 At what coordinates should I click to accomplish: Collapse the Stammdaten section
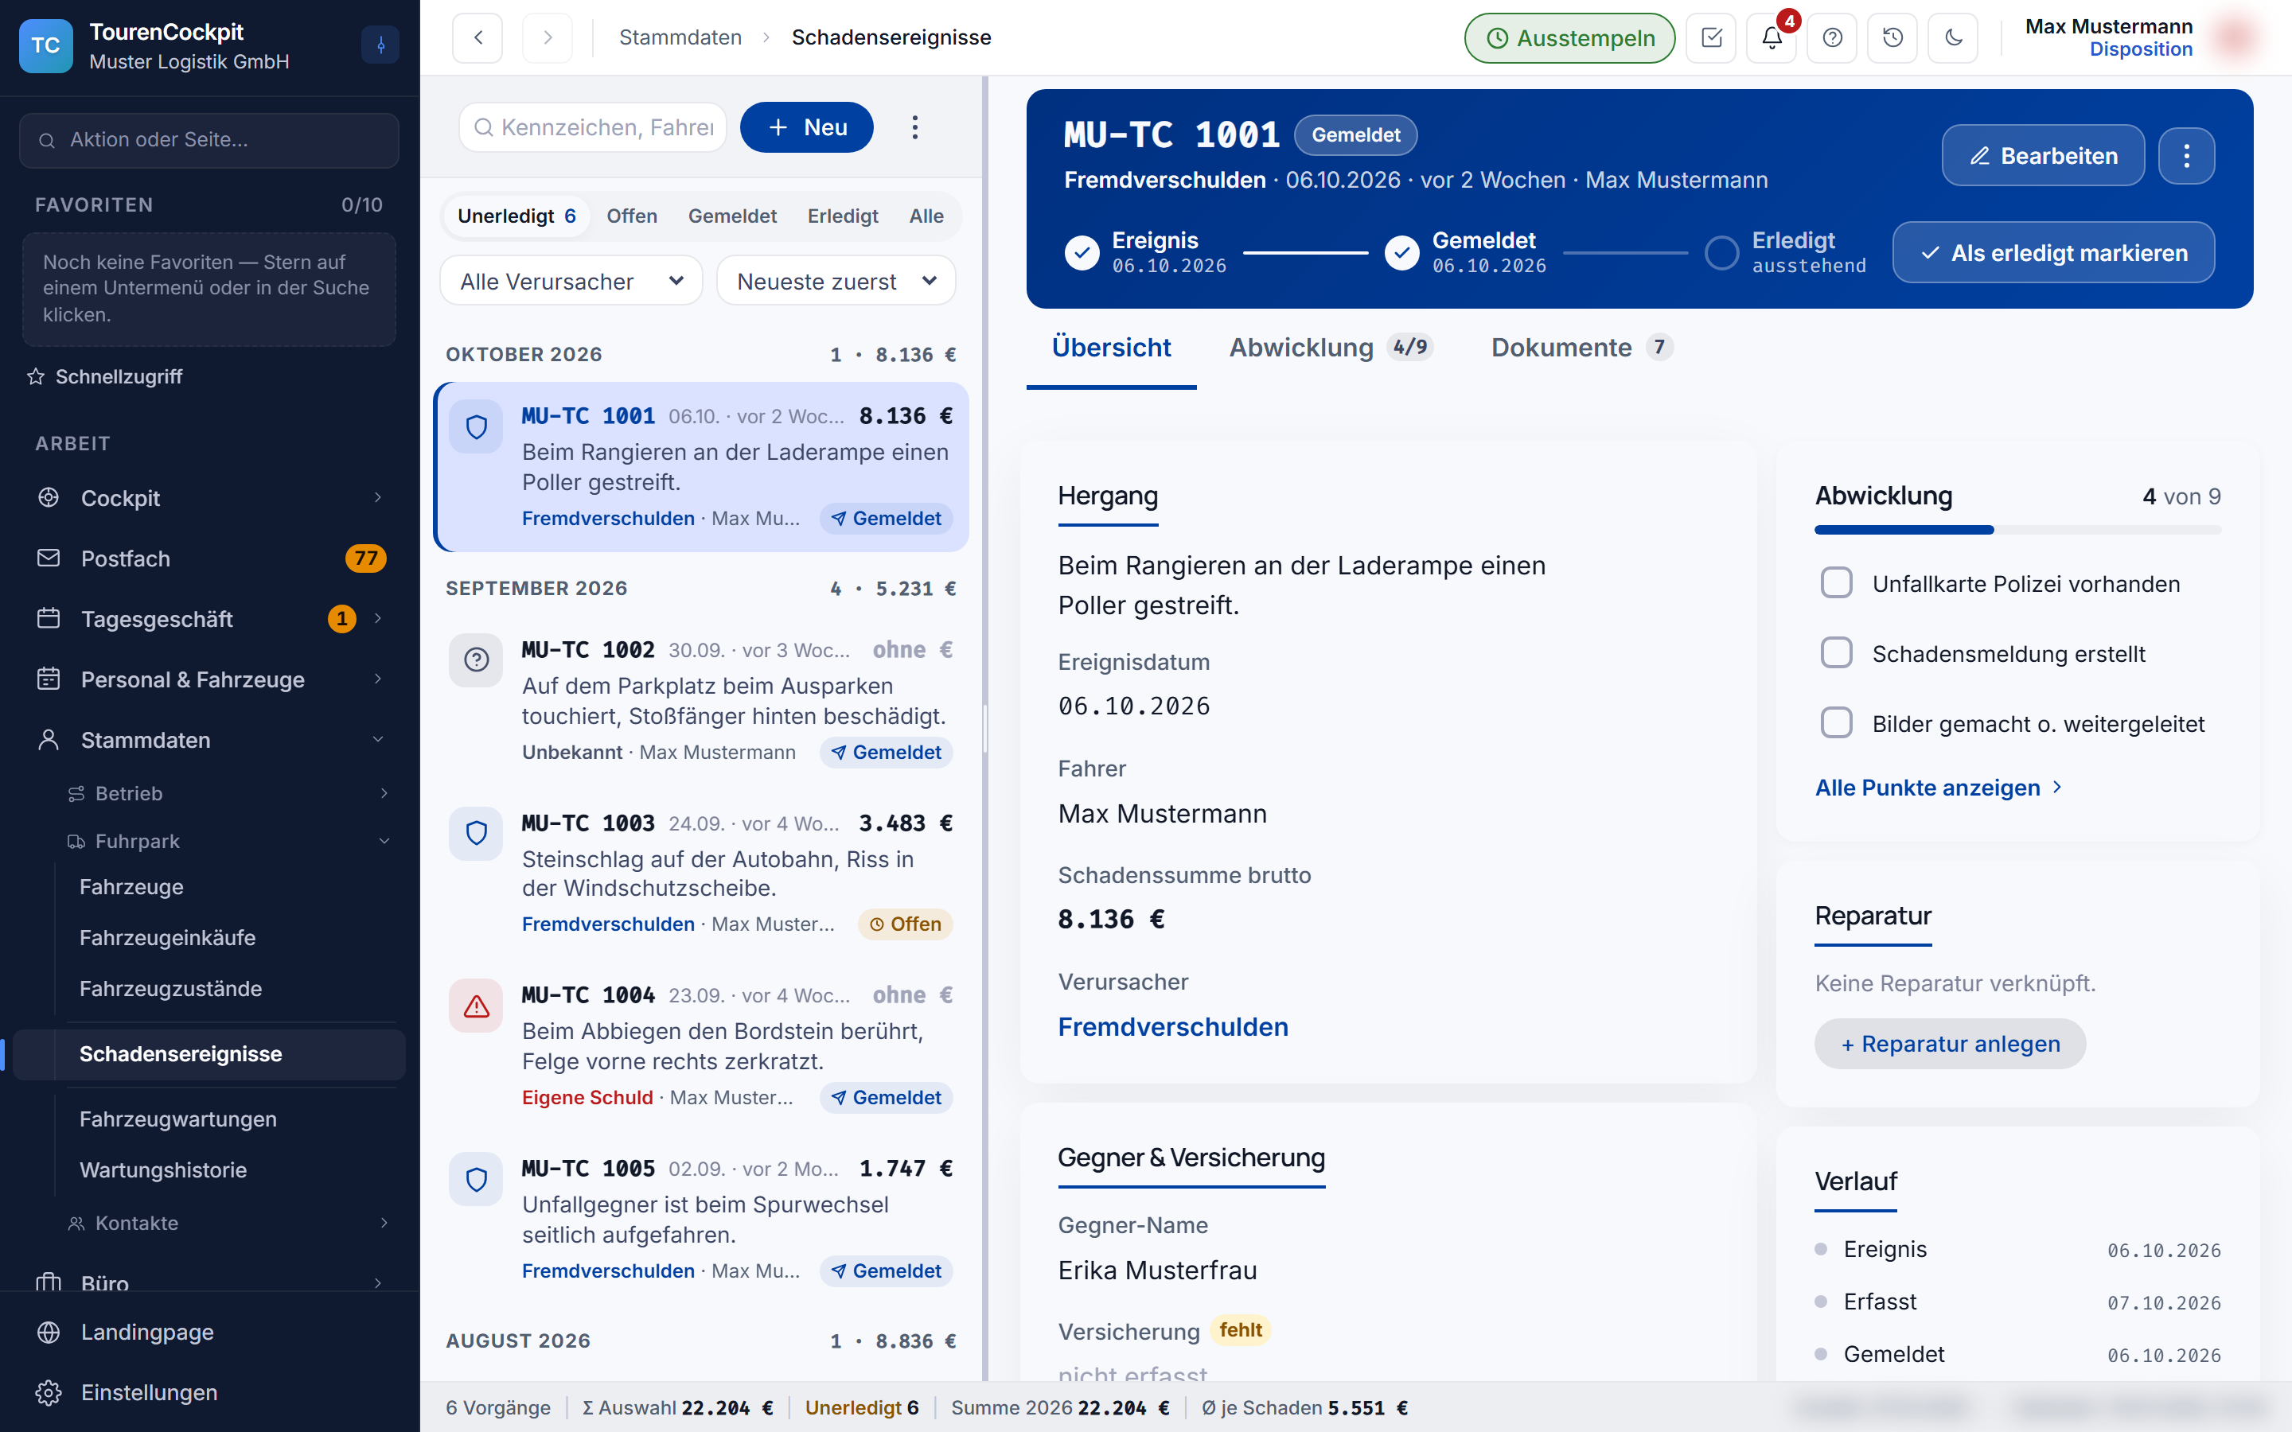[x=210, y=741]
